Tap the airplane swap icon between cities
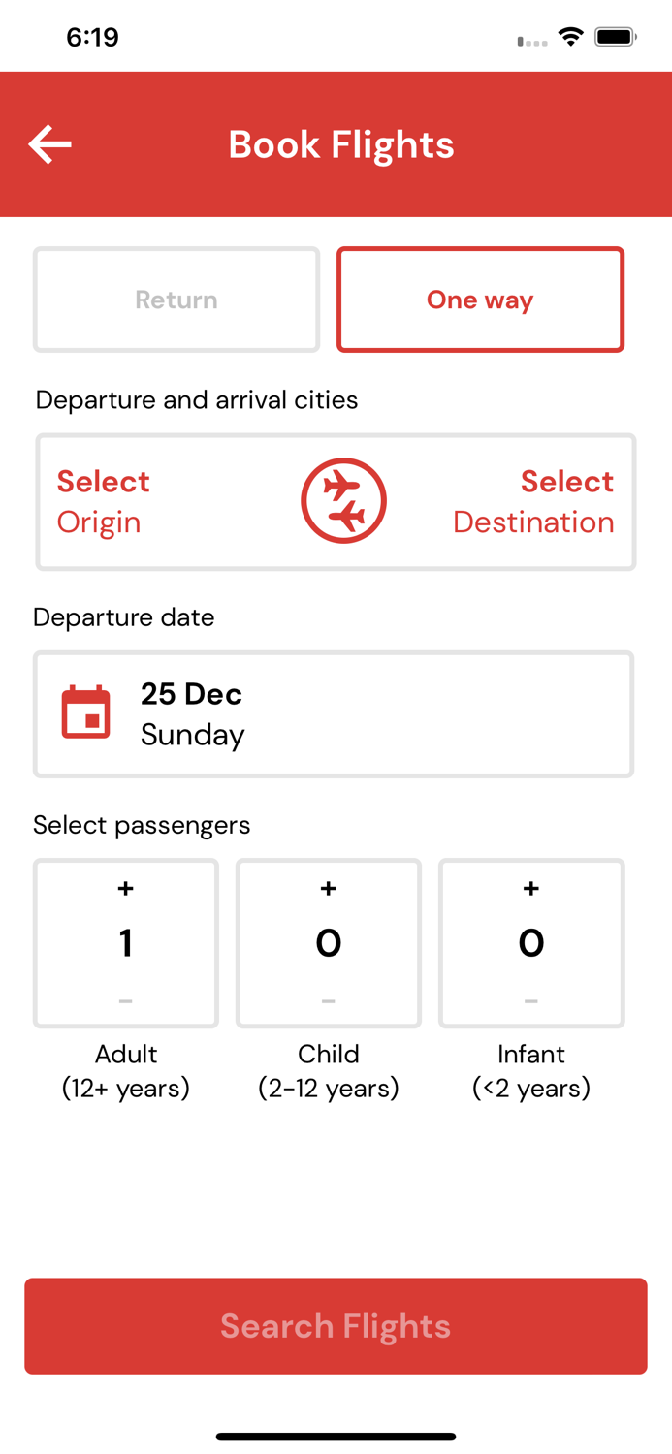 [344, 500]
